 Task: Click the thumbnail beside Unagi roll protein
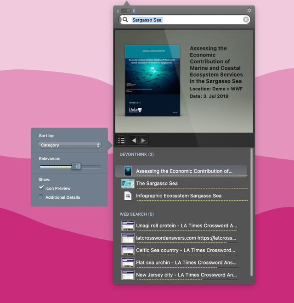[128, 226]
